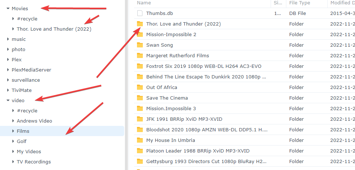The width and height of the screenshot is (355, 170).
Task: Select My House In Umbria folder name
Action: (171, 140)
